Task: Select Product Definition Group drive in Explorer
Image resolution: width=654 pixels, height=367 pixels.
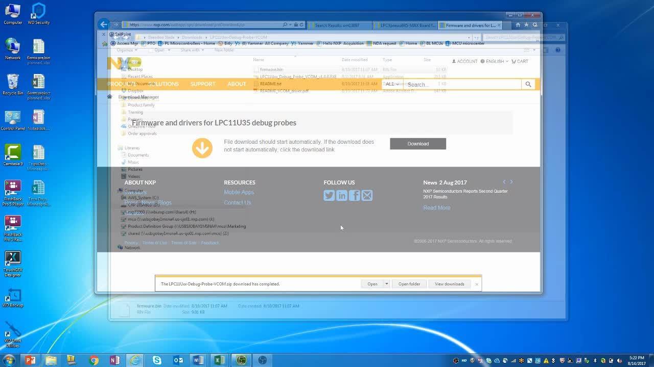Action: coord(183,226)
